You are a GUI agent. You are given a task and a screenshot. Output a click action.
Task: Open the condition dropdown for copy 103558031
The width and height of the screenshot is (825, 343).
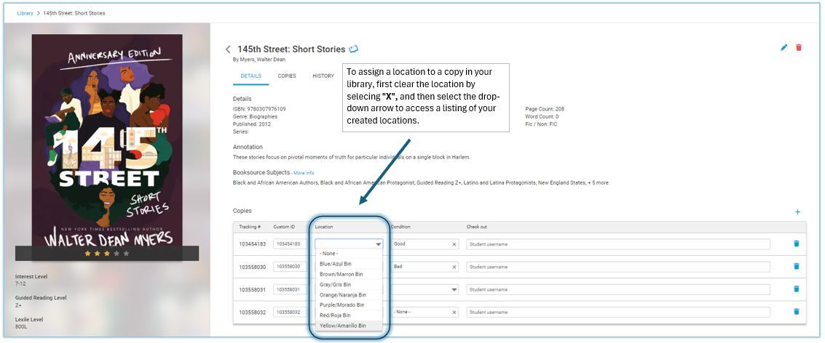[454, 289]
